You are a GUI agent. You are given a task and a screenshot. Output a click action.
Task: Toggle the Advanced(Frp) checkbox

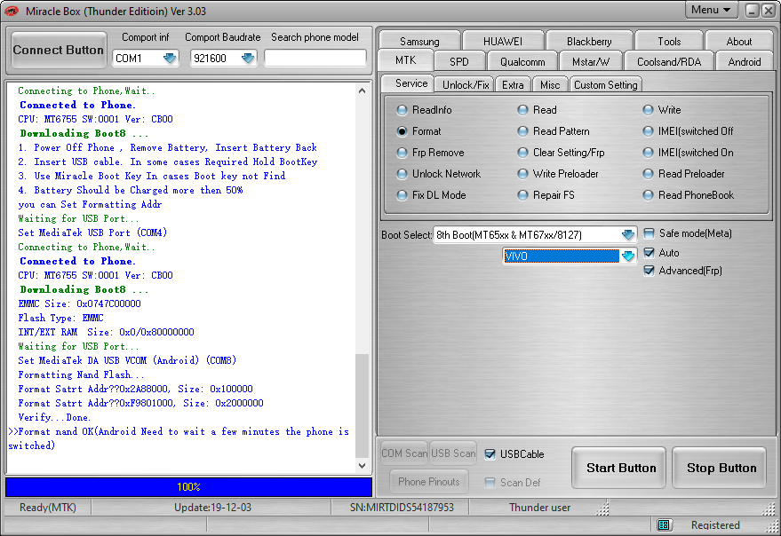point(649,271)
